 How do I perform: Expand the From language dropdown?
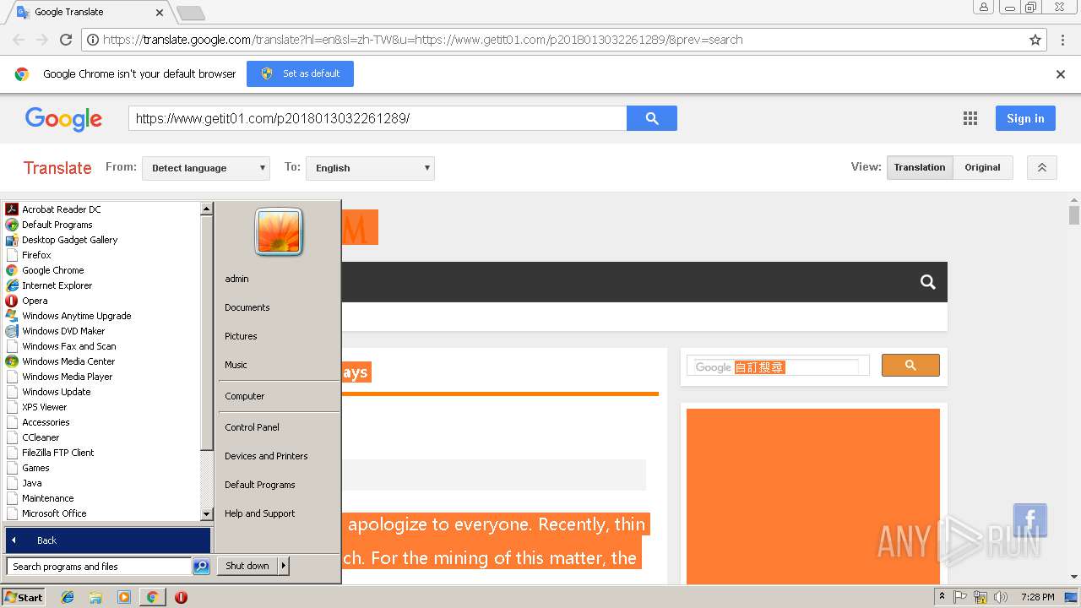point(206,168)
